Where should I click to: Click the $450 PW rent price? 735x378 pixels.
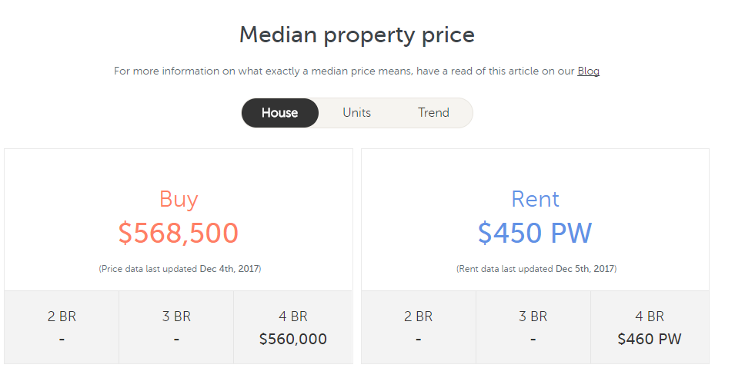tap(535, 233)
